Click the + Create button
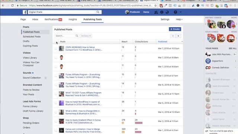The width and height of the screenshot is (238, 134). pyautogui.click(x=175, y=29)
